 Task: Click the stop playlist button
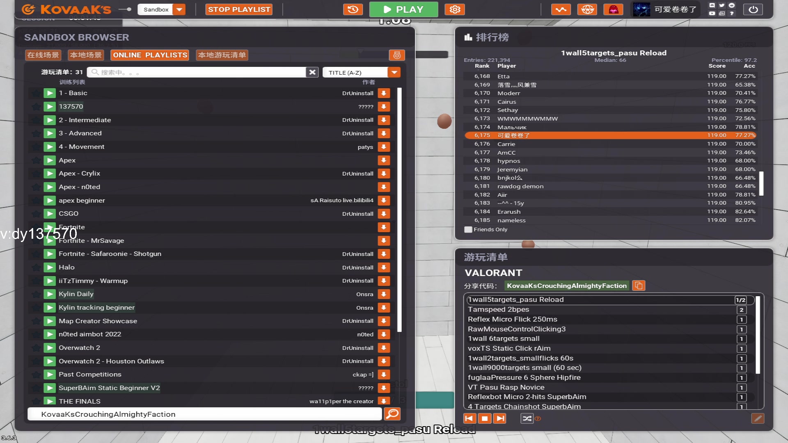(239, 9)
